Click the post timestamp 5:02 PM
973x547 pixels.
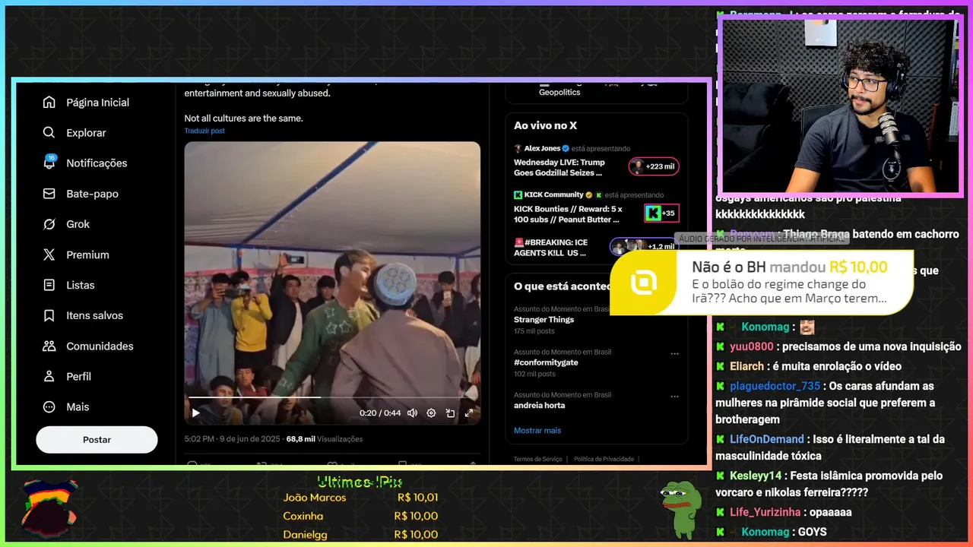(x=233, y=439)
